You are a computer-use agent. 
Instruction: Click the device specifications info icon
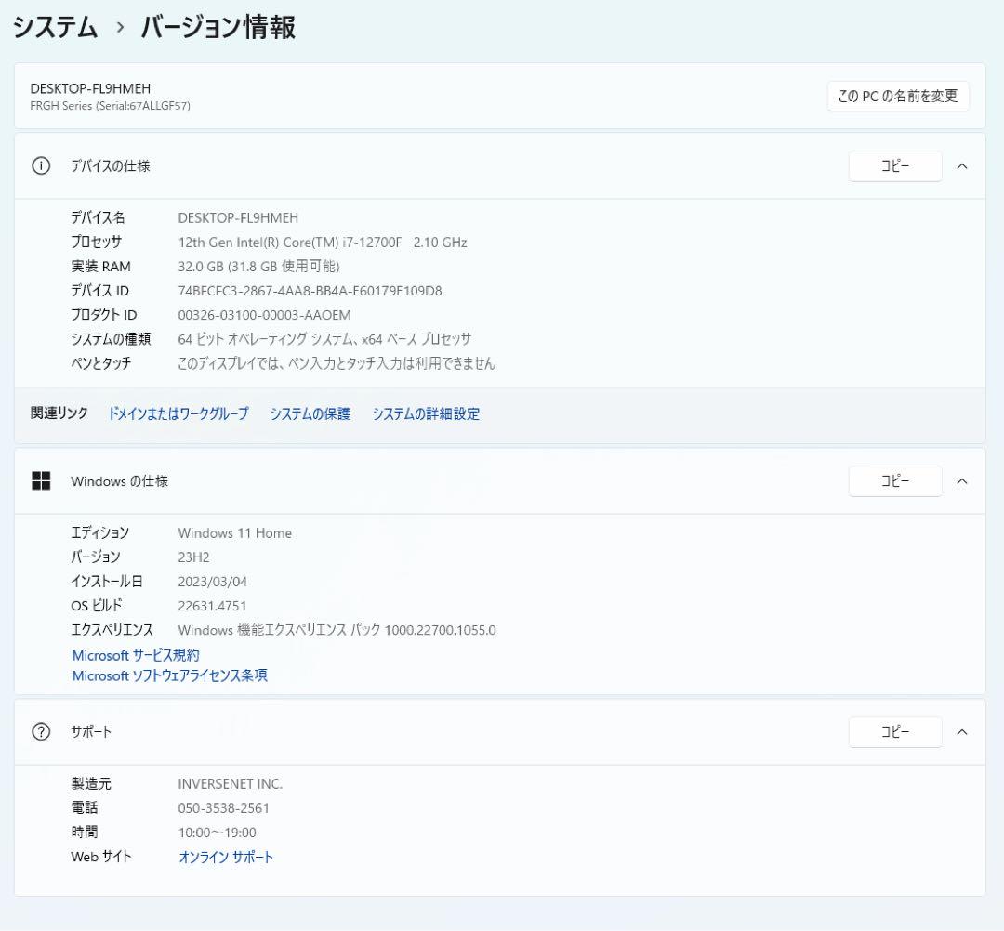[x=41, y=166]
